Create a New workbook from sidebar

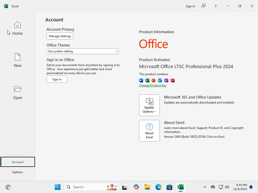tap(17, 60)
